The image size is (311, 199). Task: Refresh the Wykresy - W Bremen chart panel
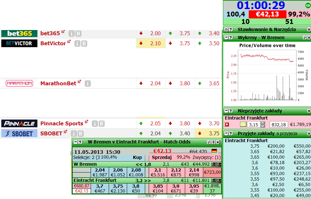click(x=305, y=37)
